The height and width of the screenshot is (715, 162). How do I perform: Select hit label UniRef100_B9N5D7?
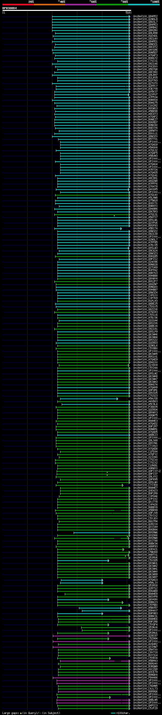click(145, 53)
